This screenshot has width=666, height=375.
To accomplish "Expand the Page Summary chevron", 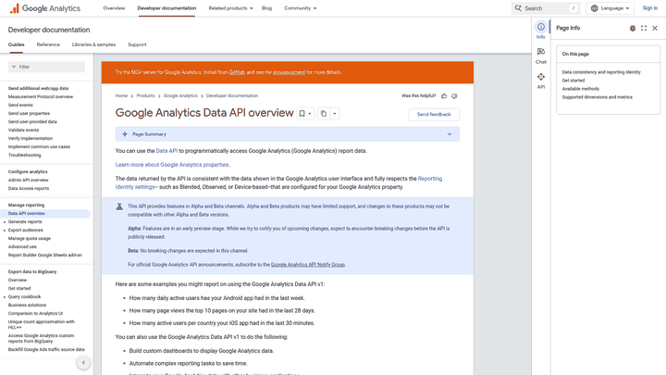I will 450,134.
